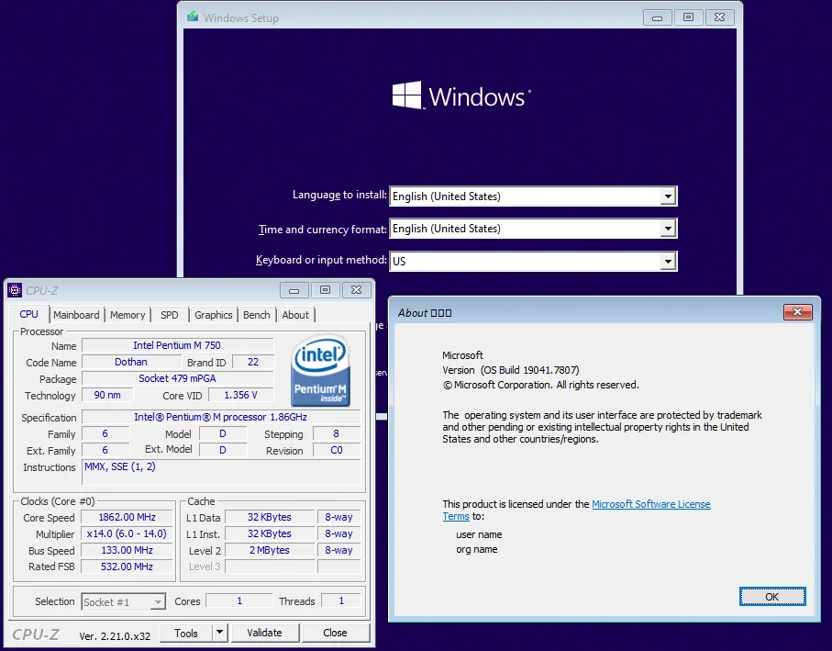Click the Windows Setup title bar icon

(x=193, y=17)
